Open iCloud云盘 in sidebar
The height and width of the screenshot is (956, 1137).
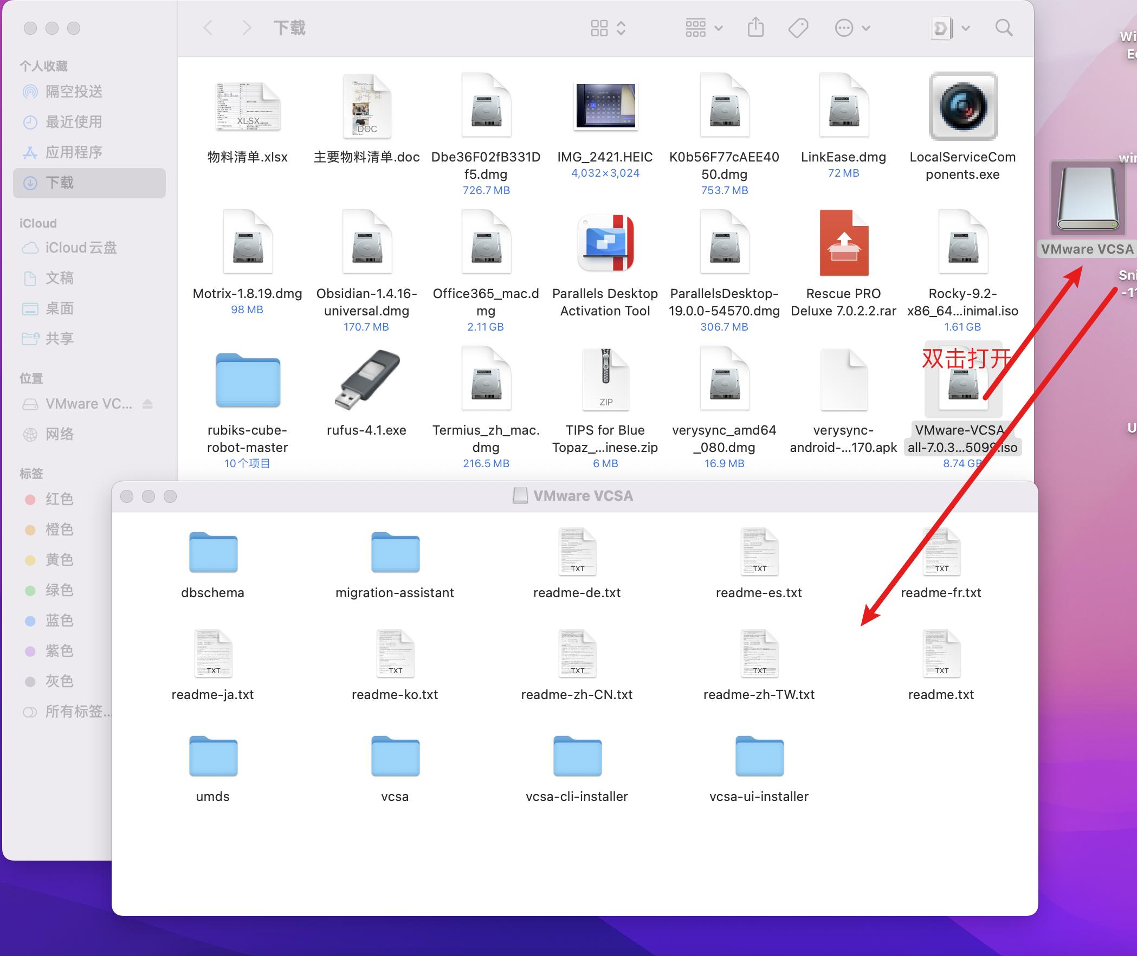[x=89, y=248]
